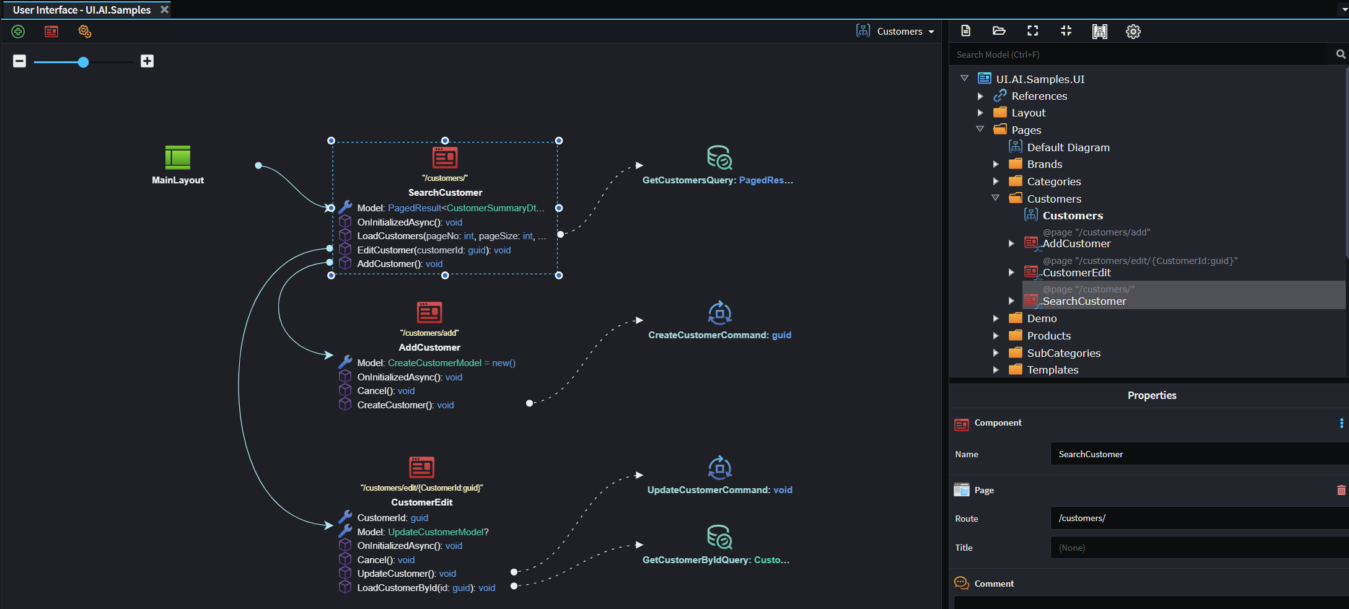Screen dimensions: 1349x609
Task: Click the fullscreen expand icon in the right toolbar
Action: coord(1032,31)
